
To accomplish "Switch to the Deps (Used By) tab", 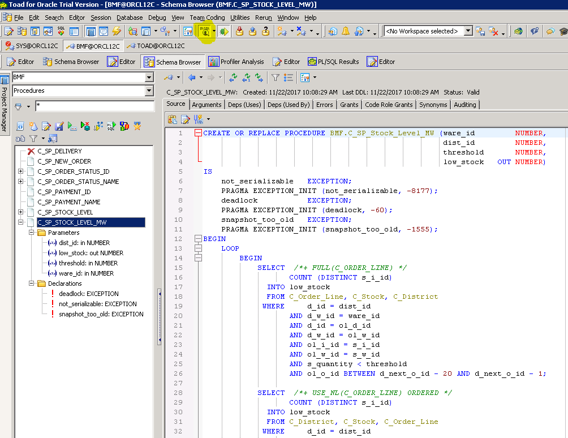I will 288,105.
